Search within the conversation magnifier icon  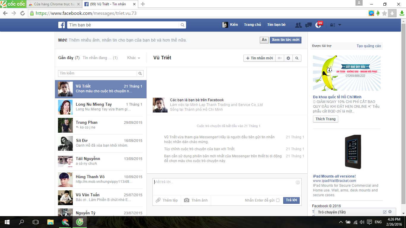[297, 58]
